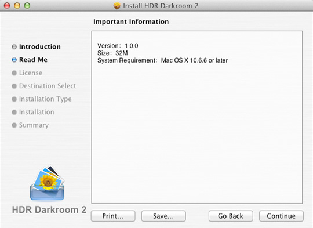Click the Installation step bullet
This screenshot has width=313, height=228.
pos(14,112)
